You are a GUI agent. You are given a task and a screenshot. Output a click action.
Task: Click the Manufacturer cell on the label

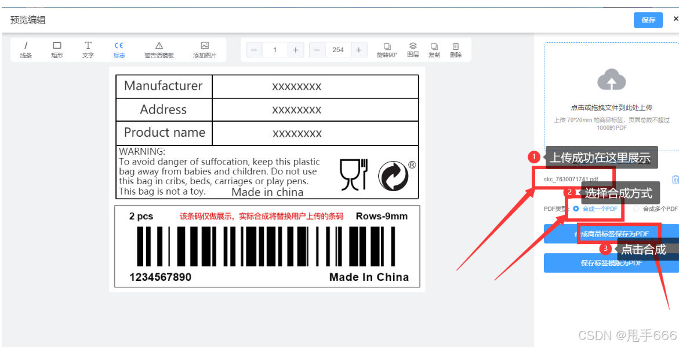click(x=164, y=86)
